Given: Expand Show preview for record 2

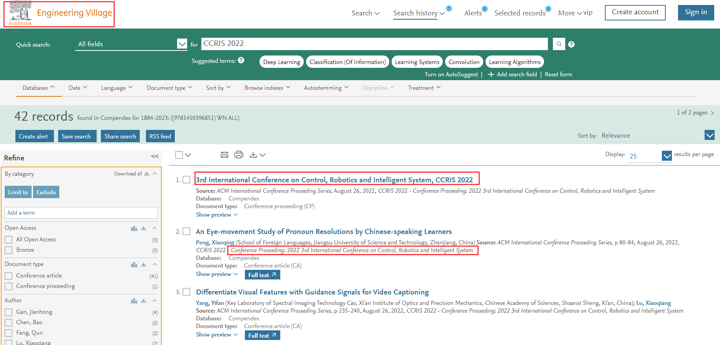Looking at the screenshot, I should [217, 274].
